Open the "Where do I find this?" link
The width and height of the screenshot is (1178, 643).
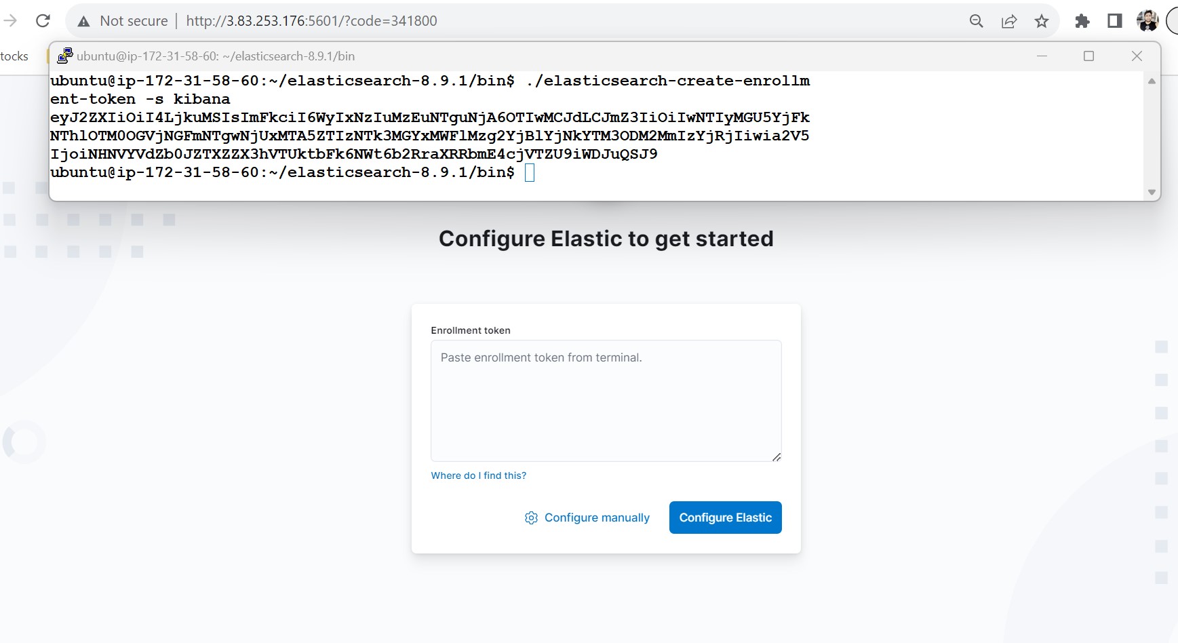tap(479, 475)
